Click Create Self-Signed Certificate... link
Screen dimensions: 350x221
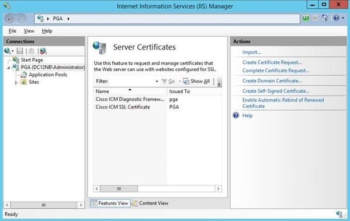click(x=276, y=91)
